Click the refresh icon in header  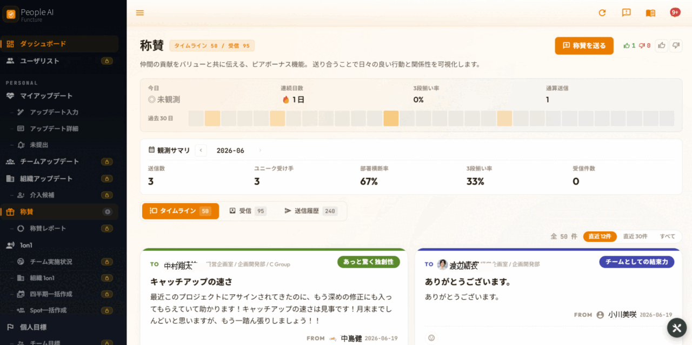(x=602, y=12)
